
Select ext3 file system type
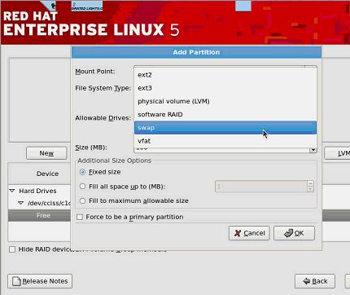coord(225,88)
